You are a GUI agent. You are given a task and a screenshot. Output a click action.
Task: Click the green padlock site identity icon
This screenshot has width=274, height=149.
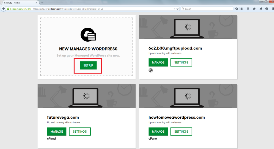(8, 9)
